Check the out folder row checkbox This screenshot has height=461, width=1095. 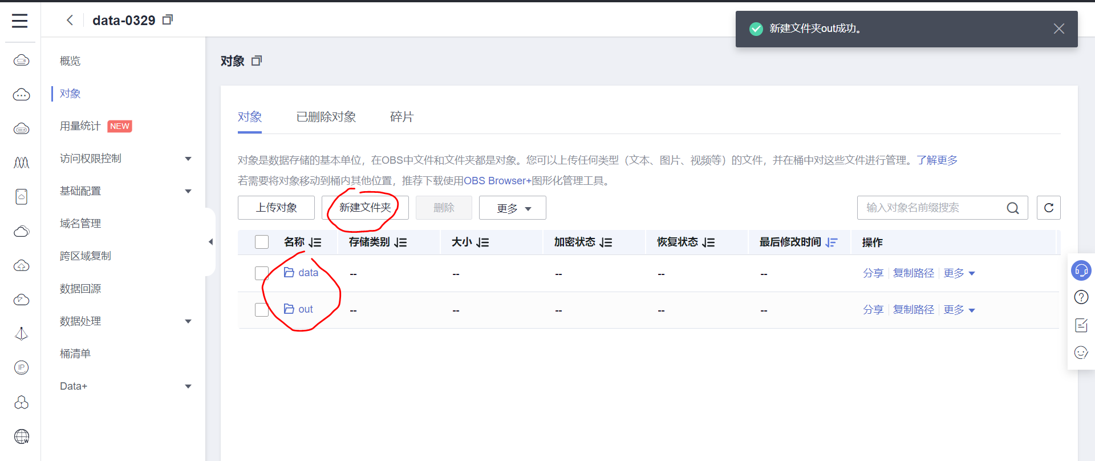point(262,310)
